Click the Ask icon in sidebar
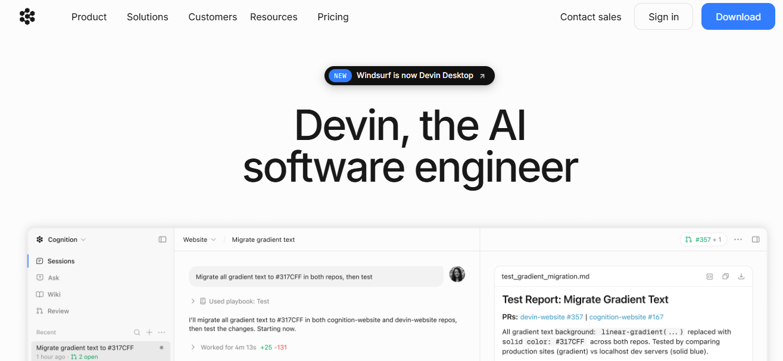Viewport: 783px width, 361px height. point(40,278)
